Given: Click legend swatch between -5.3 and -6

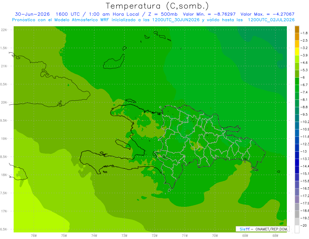Looking at the screenshot, I should pos(297,74).
